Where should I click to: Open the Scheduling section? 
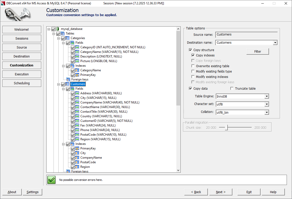coord(21,83)
